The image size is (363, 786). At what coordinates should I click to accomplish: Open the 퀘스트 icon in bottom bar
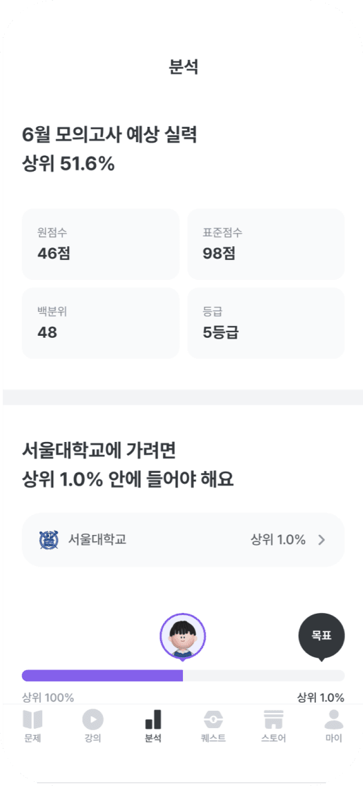[x=213, y=719]
